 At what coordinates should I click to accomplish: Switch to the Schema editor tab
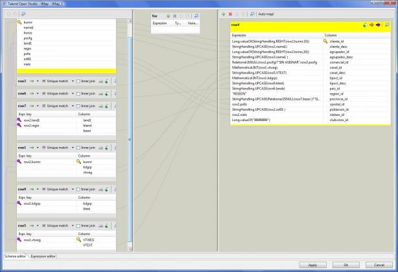coord(16,256)
